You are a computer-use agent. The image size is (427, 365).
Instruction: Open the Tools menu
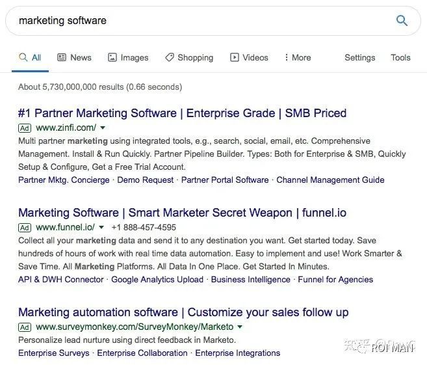400,57
